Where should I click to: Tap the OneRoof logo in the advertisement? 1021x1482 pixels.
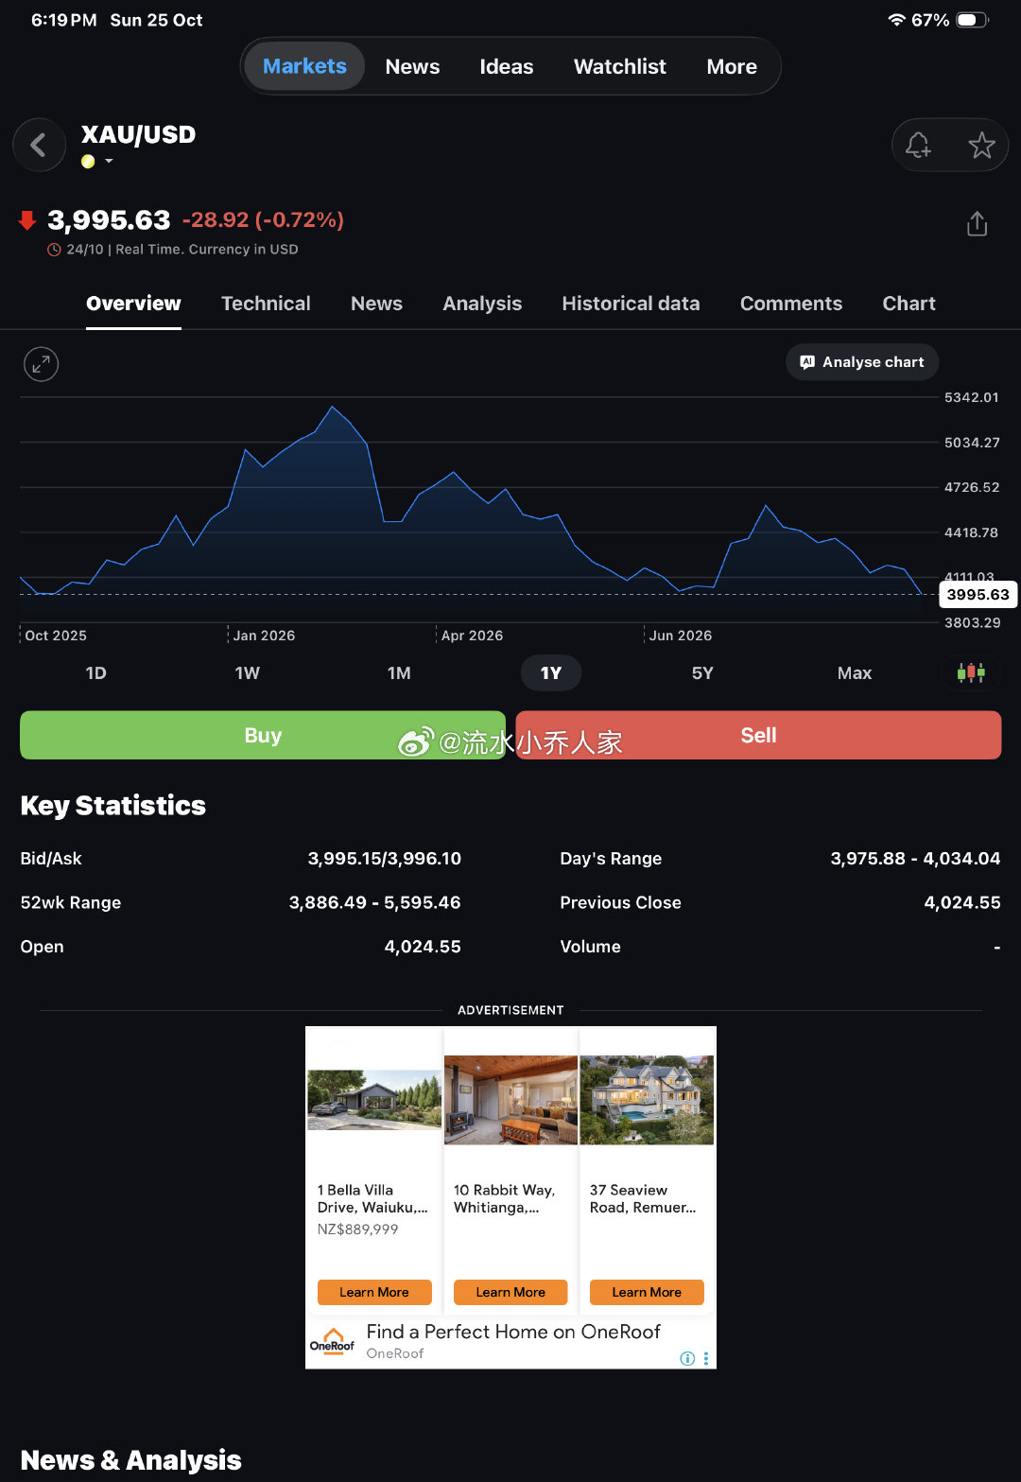click(332, 1342)
